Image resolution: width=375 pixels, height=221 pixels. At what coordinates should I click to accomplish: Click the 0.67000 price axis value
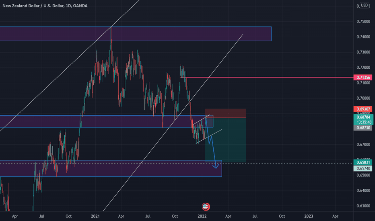[x=363, y=145]
